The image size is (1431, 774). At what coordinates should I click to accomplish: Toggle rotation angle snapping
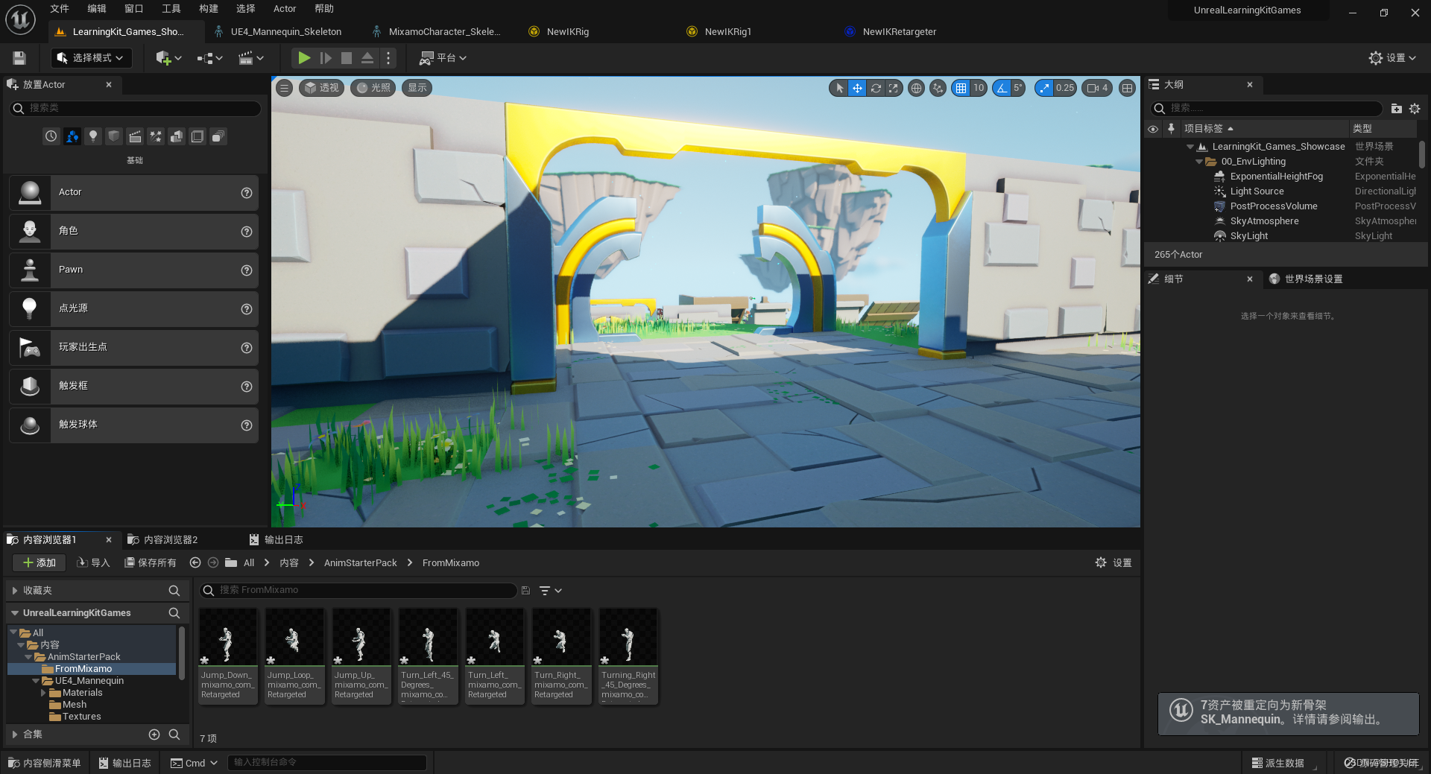point(1002,88)
